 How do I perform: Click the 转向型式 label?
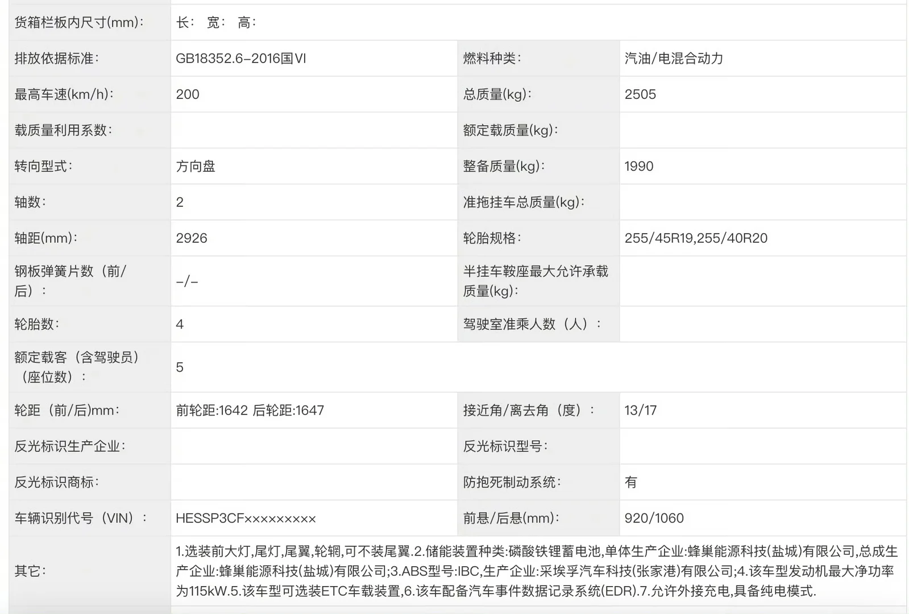click(43, 167)
